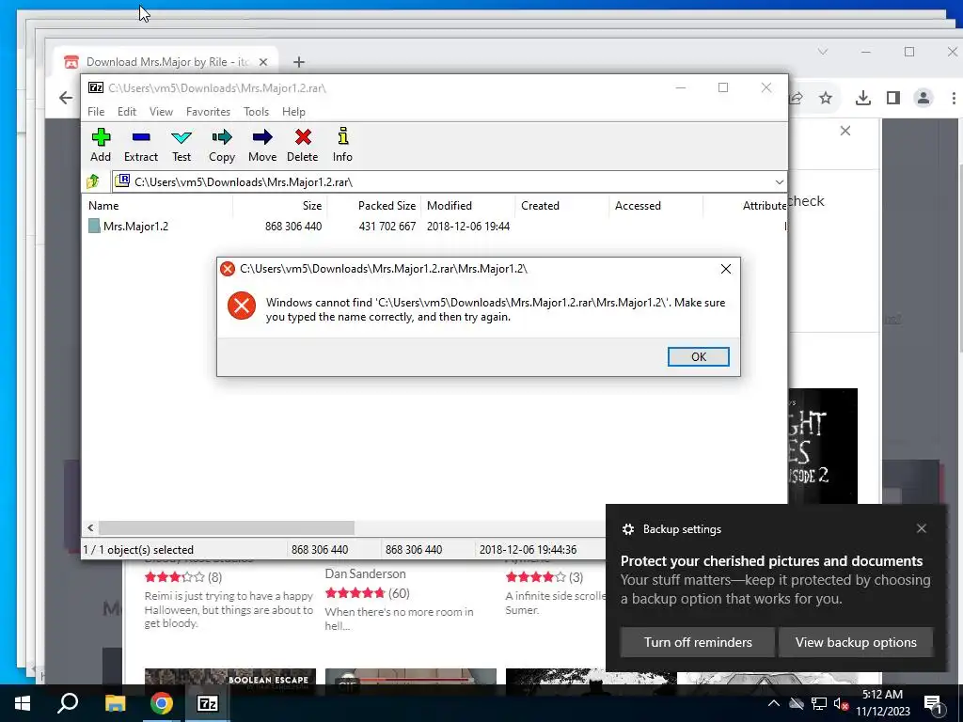Open the Help menu in 7-Zip
Screen dimensions: 963x722
point(293,112)
